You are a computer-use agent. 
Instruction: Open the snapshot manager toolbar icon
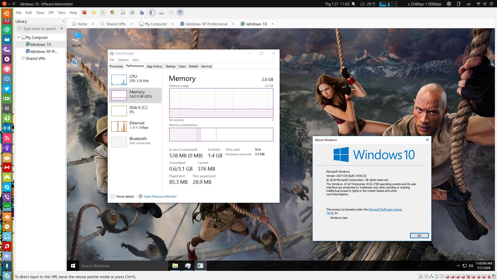(x=142, y=12)
